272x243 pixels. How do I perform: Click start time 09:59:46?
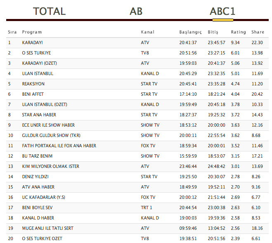(188, 228)
